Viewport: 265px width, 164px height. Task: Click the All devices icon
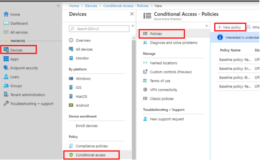pos(71,49)
